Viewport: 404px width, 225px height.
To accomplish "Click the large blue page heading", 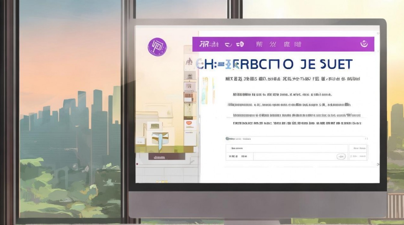I will (274, 64).
